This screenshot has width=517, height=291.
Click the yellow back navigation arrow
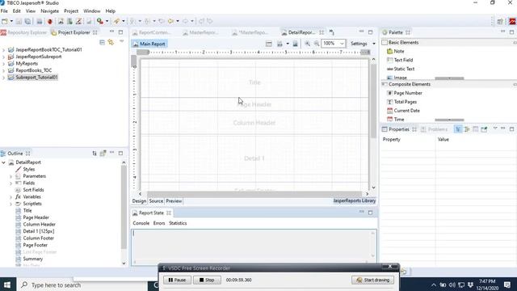(x=170, y=22)
